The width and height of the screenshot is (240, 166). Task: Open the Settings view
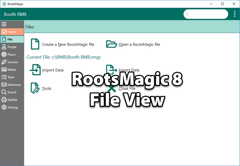click(12, 107)
